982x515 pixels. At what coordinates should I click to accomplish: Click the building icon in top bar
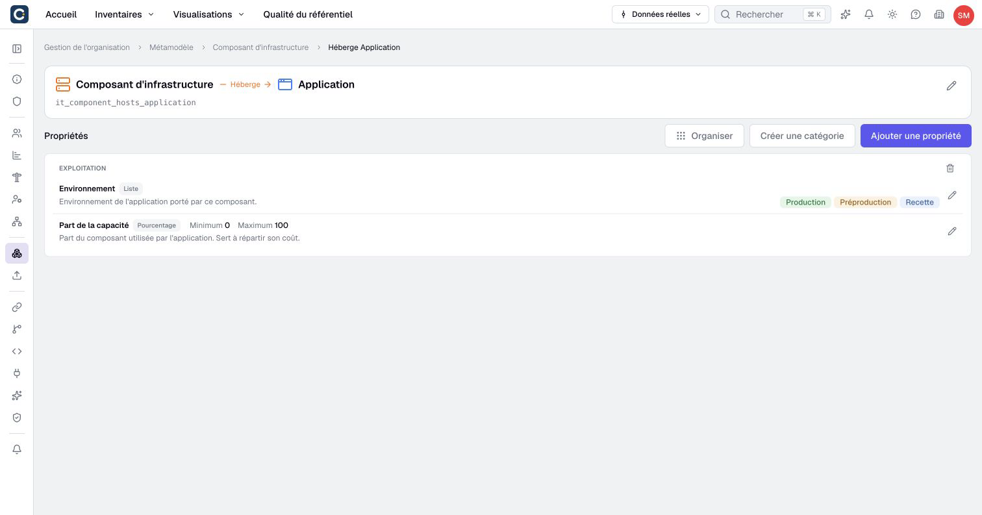(939, 14)
